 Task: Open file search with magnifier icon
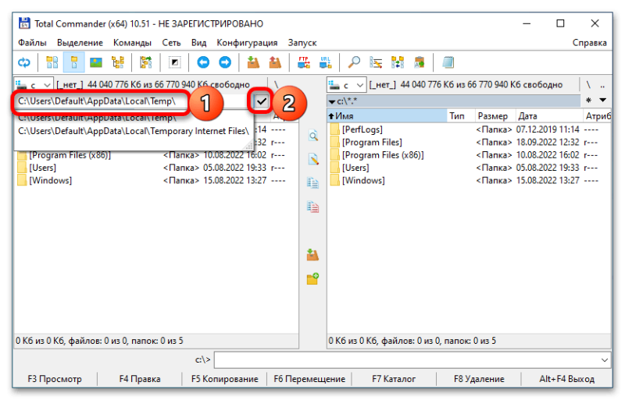pyautogui.click(x=354, y=62)
